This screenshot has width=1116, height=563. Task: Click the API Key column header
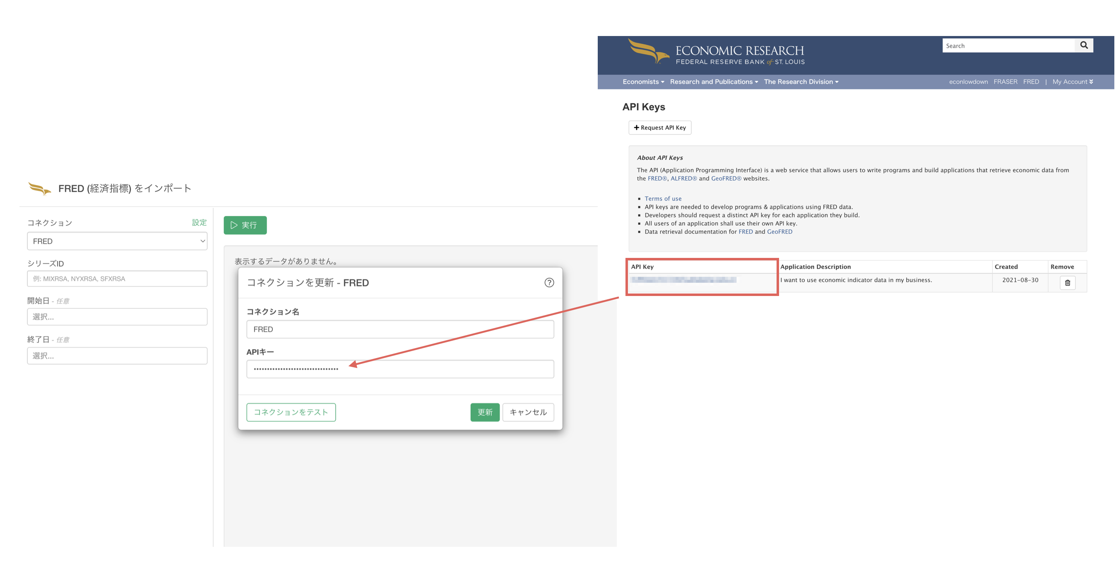pos(642,267)
